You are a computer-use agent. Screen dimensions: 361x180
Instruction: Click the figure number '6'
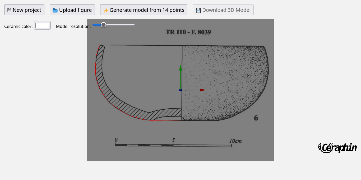coord(256,118)
